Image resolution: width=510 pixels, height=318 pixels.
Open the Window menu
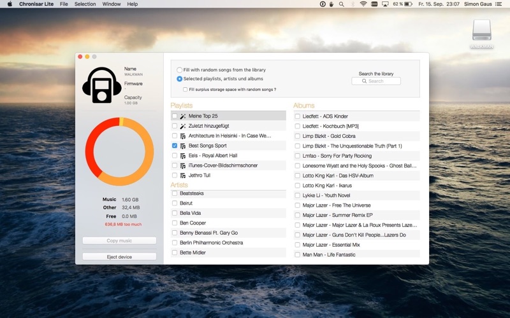pos(111,4)
